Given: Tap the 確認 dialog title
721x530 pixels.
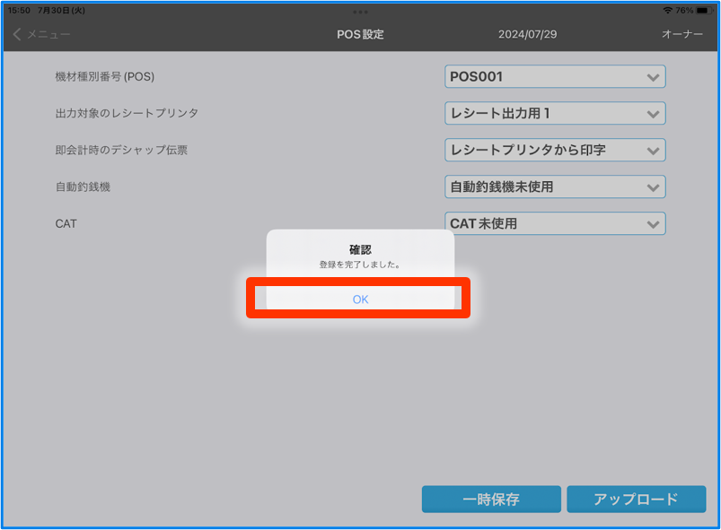Looking at the screenshot, I should pos(360,249).
